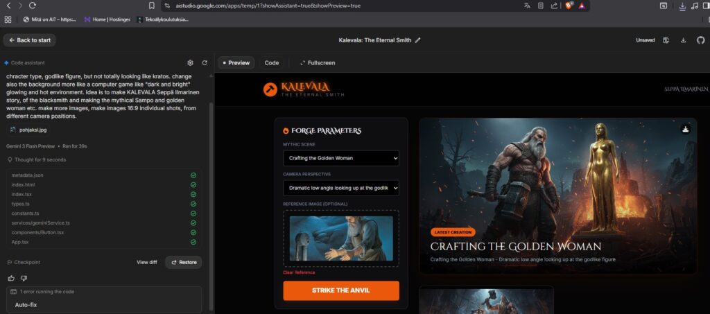This screenshot has height=314, width=710.
Task: Click the pencil icon to rename app
Action: (x=417, y=40)
